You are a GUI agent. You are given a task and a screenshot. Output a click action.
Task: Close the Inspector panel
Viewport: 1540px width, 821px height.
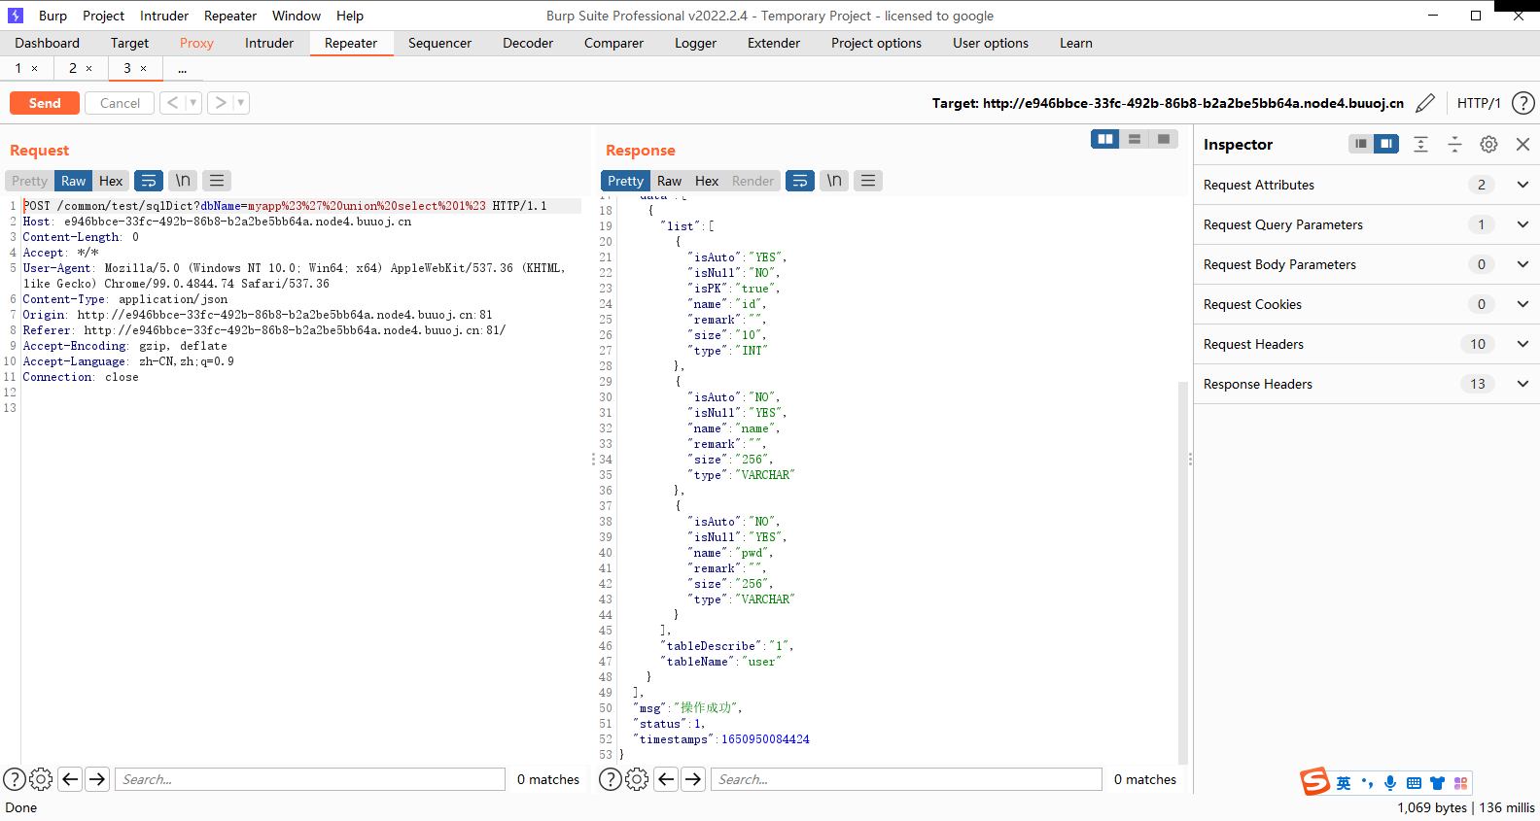(1523, 145)
